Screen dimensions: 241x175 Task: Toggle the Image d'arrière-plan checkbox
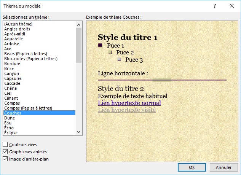(x=5, y=159)
